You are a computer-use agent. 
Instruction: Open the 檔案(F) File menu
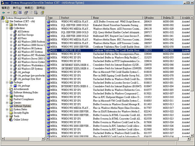[x=6, y=8]
